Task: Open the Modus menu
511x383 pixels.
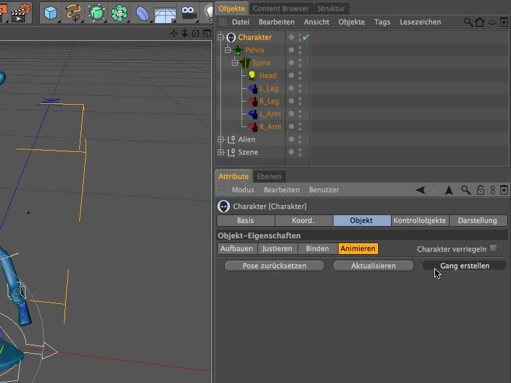Action: [243, 190]
